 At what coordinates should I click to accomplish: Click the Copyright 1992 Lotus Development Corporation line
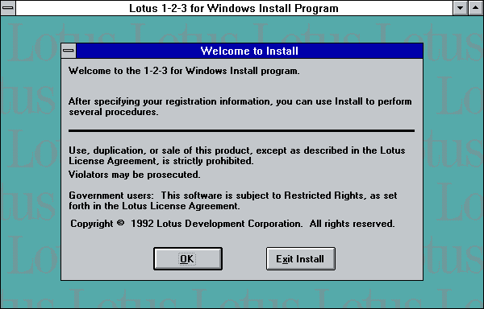pos(232,224)
